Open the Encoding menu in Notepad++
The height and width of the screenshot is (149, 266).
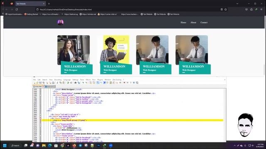[x=58, y=80]
